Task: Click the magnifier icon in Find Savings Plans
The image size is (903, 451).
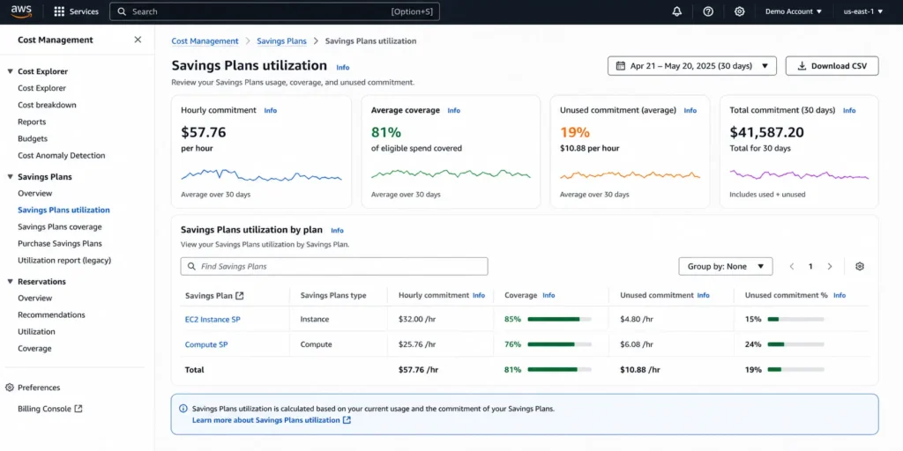Action: point(190,266)
